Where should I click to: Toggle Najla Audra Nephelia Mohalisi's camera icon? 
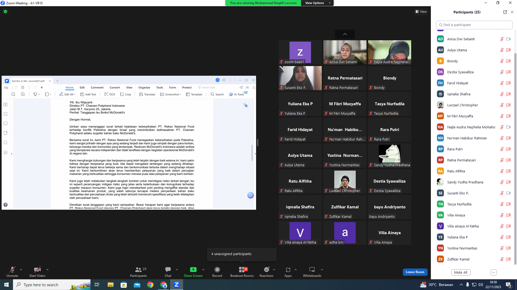[508, 127]
